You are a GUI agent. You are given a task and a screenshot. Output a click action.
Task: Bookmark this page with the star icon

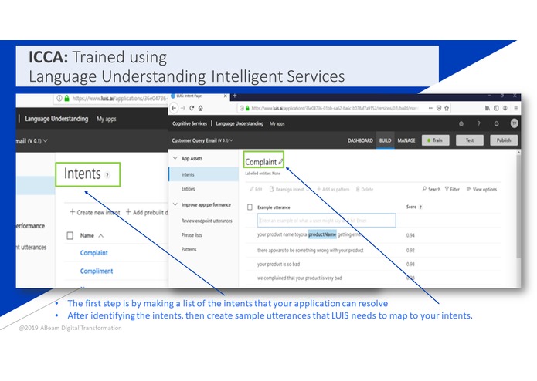click(x=447, y=108)
